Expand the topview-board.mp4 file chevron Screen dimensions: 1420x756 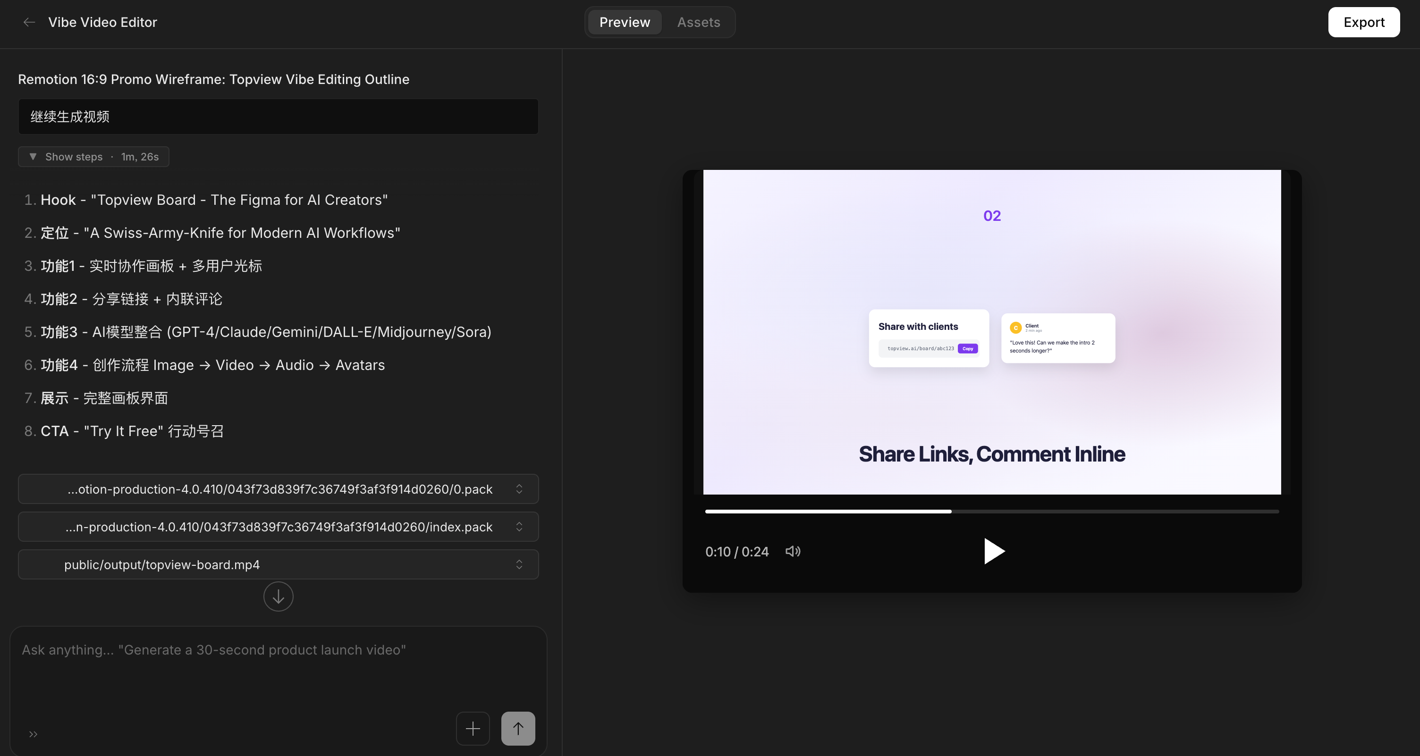519,564
